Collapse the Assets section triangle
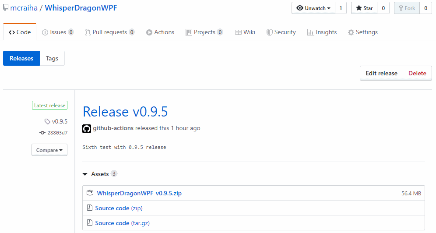Screen dimensions: 436x233 pyautogui.click(x=85, y=174)
